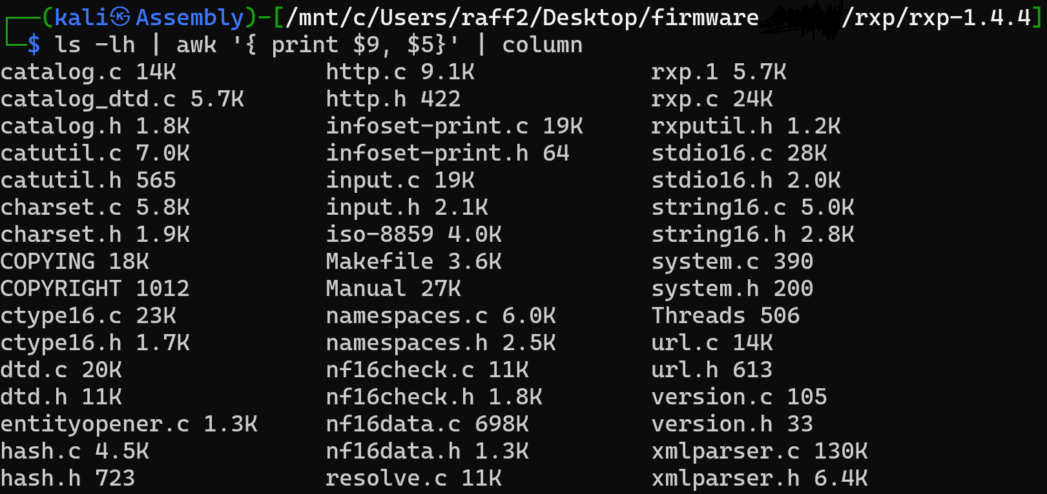The image size is (1047, 494).
Task: Click the Makefile entry
Action: click(379, 262)
